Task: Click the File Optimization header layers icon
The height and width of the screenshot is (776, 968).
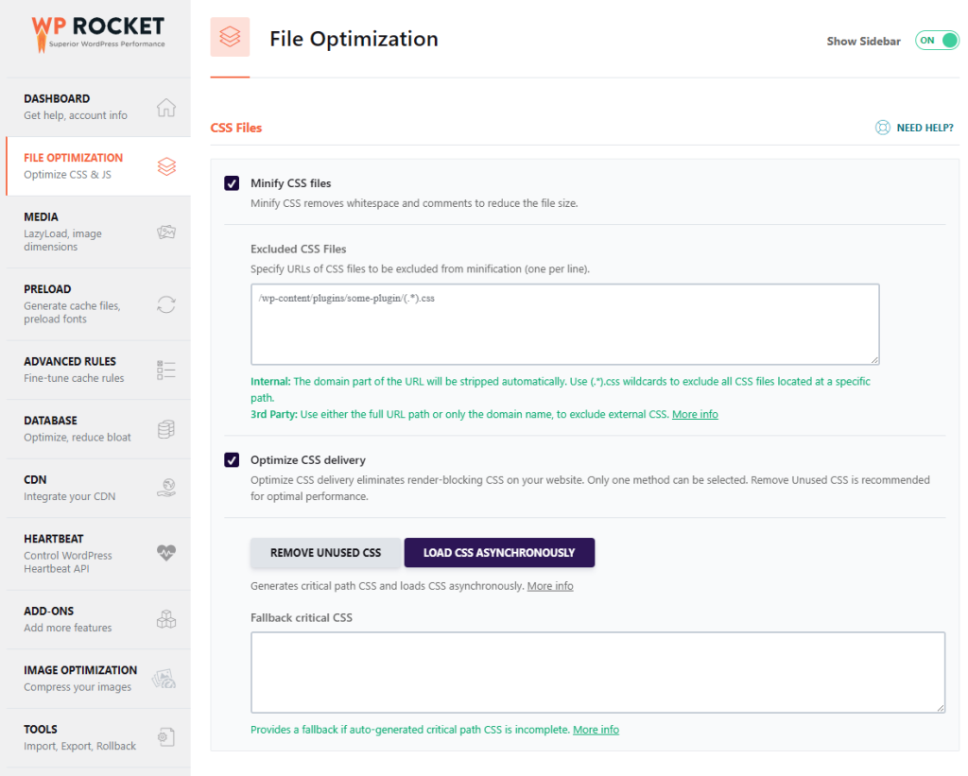Action: (x=230, y=38)
